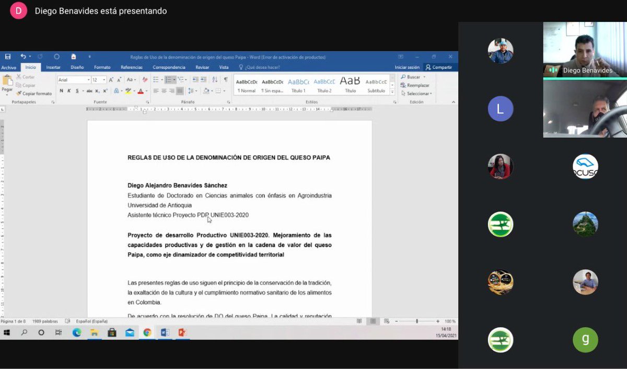Viewport: 627px width, 369px height.
Task: Click the Copiar button
Action: pos(25,85)
